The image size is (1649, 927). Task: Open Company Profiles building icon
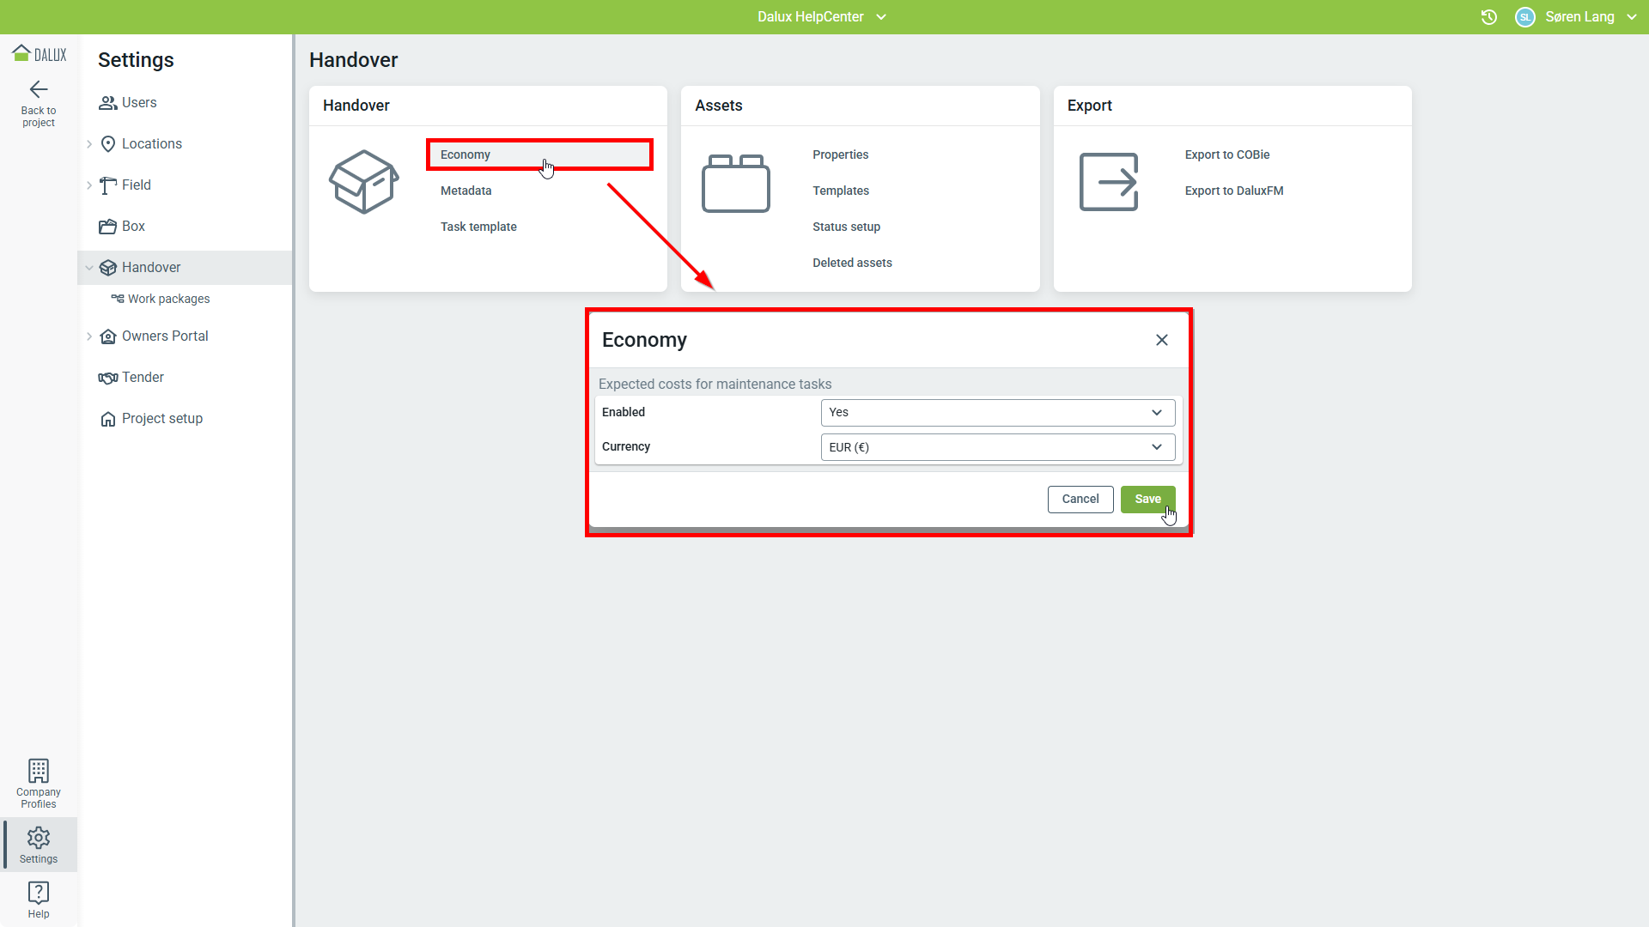[x=39, y=770]
